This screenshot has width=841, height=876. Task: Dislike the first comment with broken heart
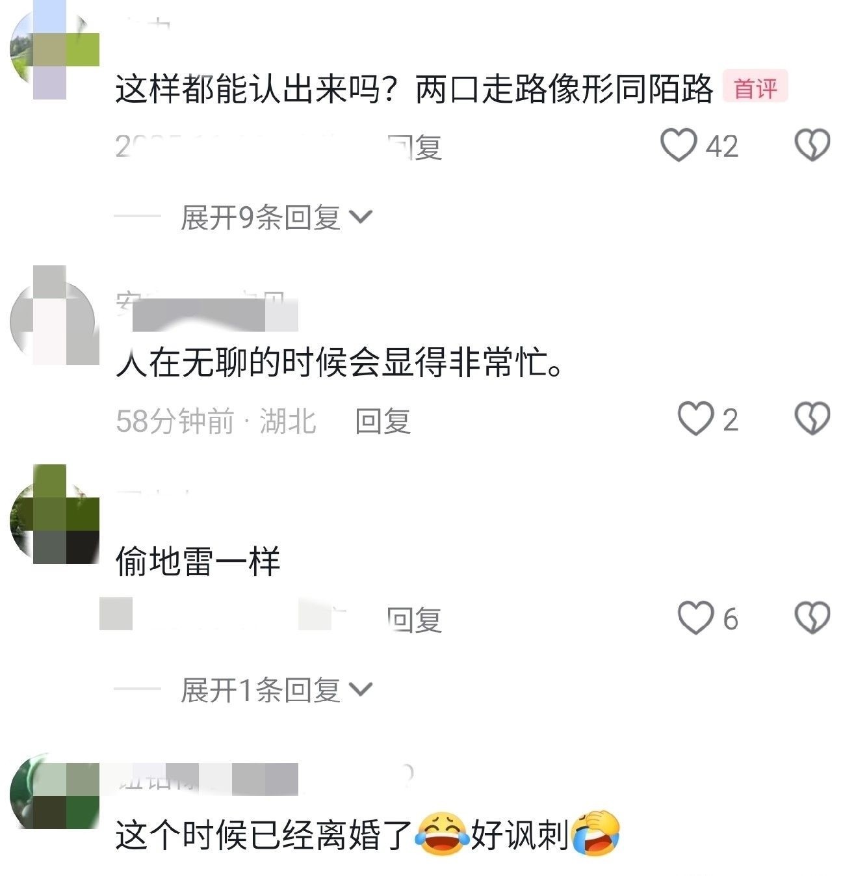point(812,146)
